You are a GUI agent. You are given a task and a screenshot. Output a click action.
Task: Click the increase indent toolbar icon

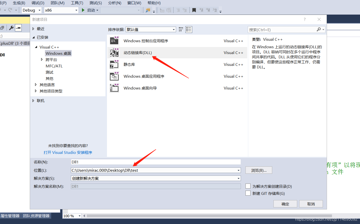point(185,10)
